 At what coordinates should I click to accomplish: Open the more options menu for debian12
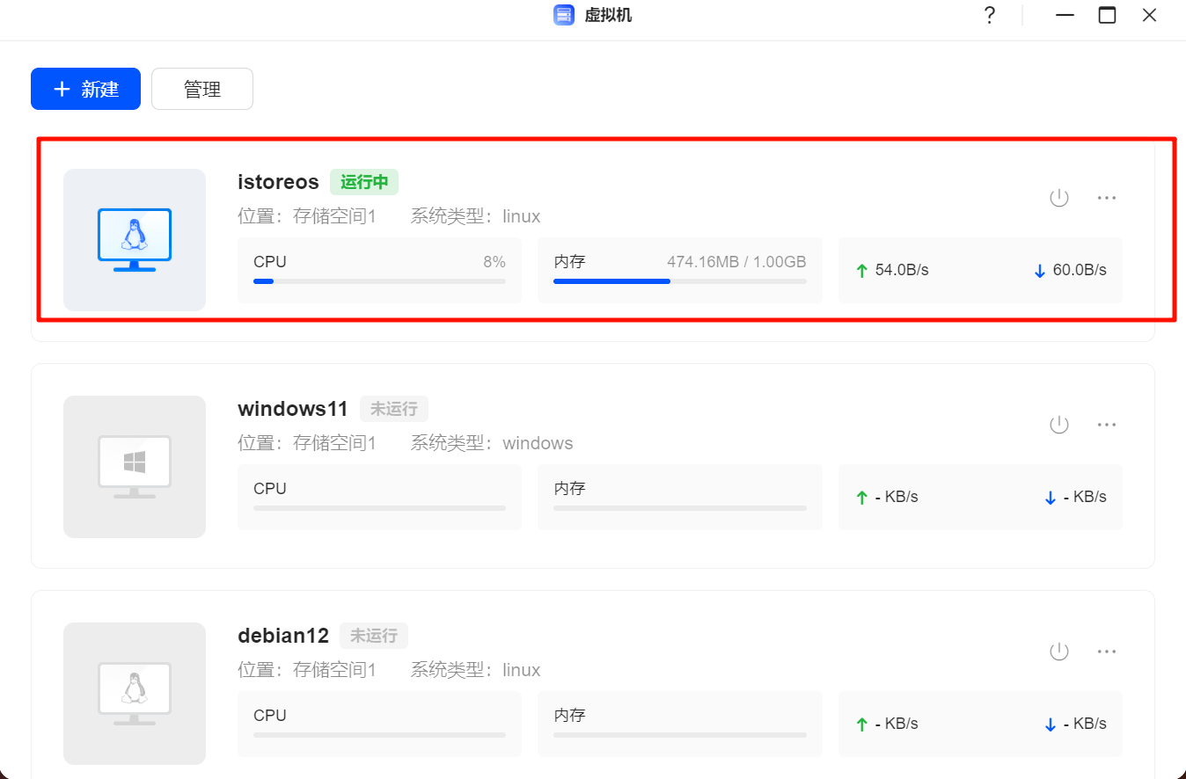1107,652
